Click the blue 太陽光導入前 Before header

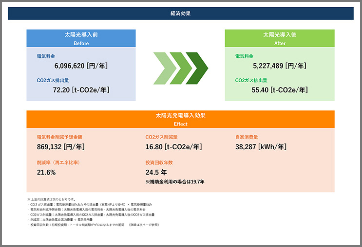[81, 38]
